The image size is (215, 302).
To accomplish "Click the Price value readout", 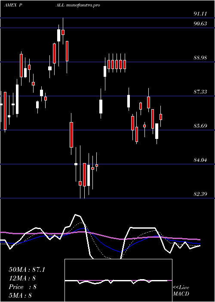I will [22, 287].
